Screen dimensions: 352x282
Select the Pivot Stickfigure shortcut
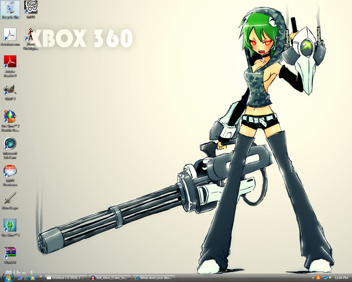tap(31, 39)
